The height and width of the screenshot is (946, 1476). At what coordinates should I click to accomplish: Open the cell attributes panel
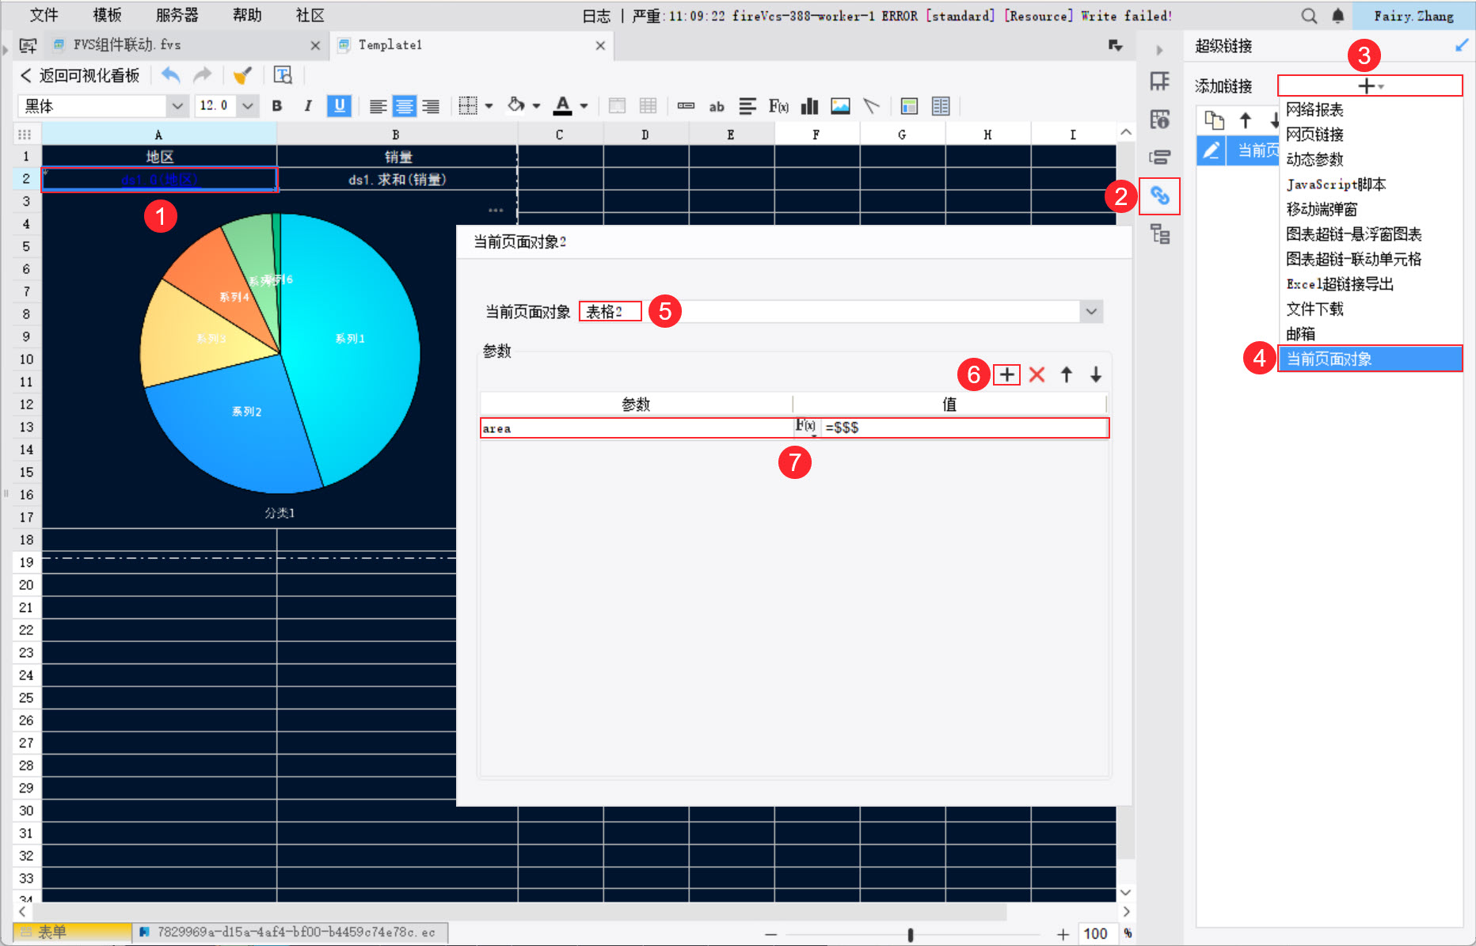point(1160,120)
